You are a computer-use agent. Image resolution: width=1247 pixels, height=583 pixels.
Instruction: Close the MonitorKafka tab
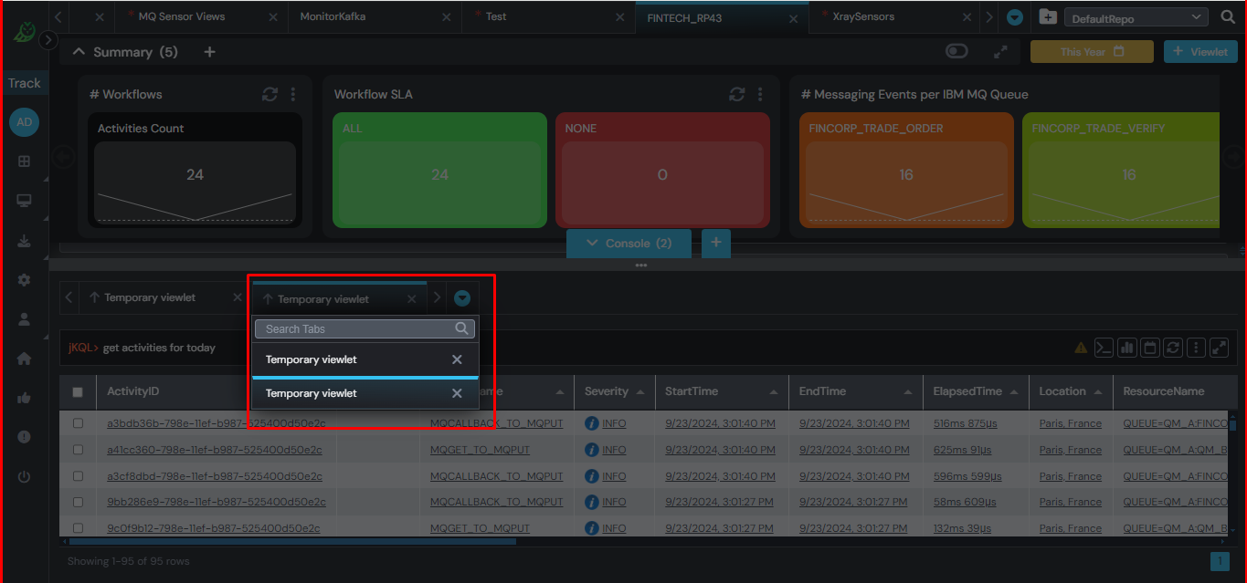(x=446, y=17)
